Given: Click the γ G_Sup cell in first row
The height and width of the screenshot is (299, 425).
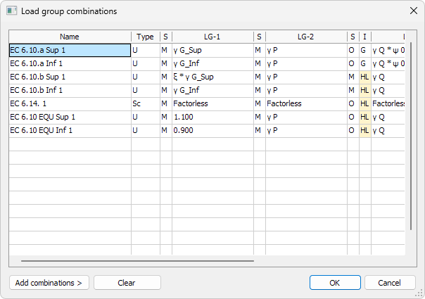Looking at the screenshot, I should (x=212, y=50).
